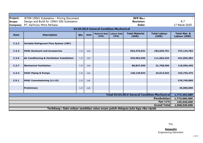
Task: Click the 'Ttd,' signature label
Action: (x=171, y=124)
